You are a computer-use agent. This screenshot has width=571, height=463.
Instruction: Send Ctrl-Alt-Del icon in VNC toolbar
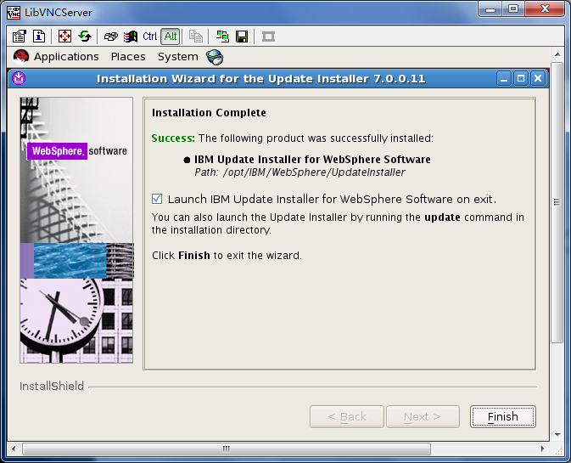(110, 36)
